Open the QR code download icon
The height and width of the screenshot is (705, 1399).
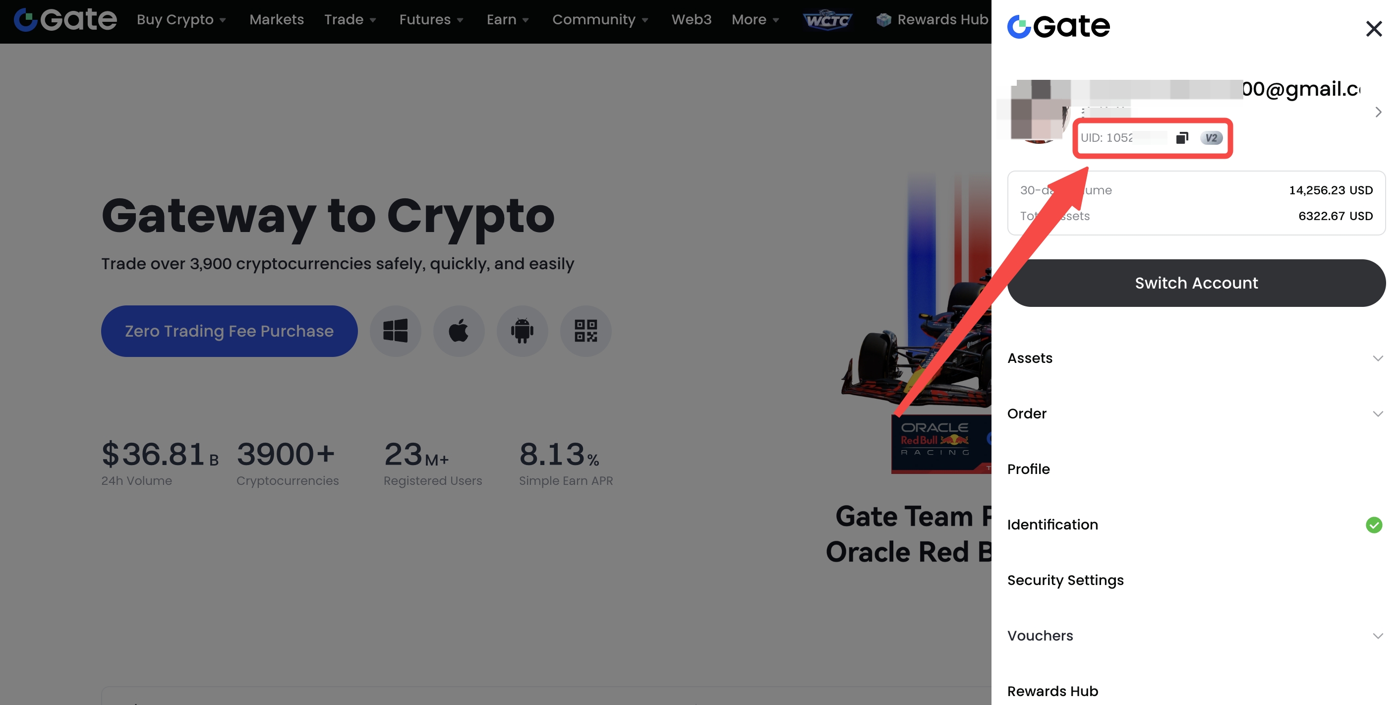tap(585, 331)
